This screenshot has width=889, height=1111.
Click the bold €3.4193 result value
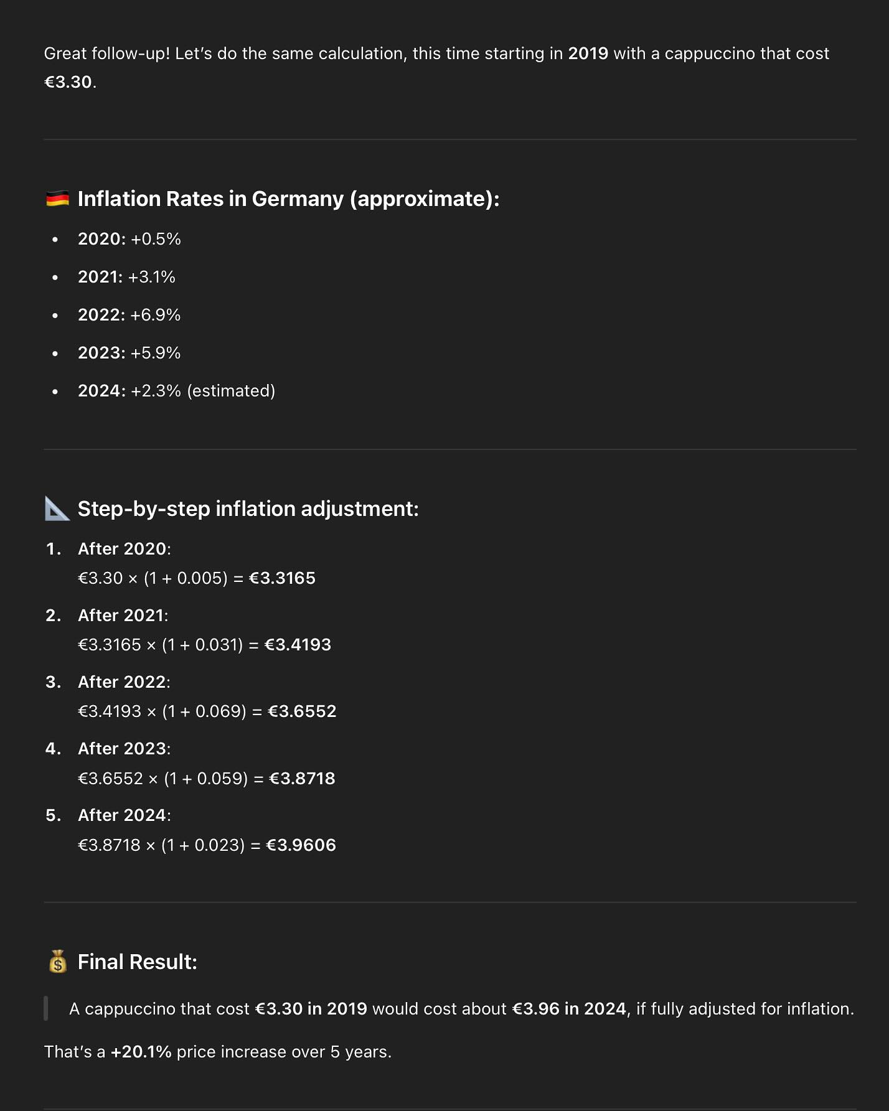point(298,645)
